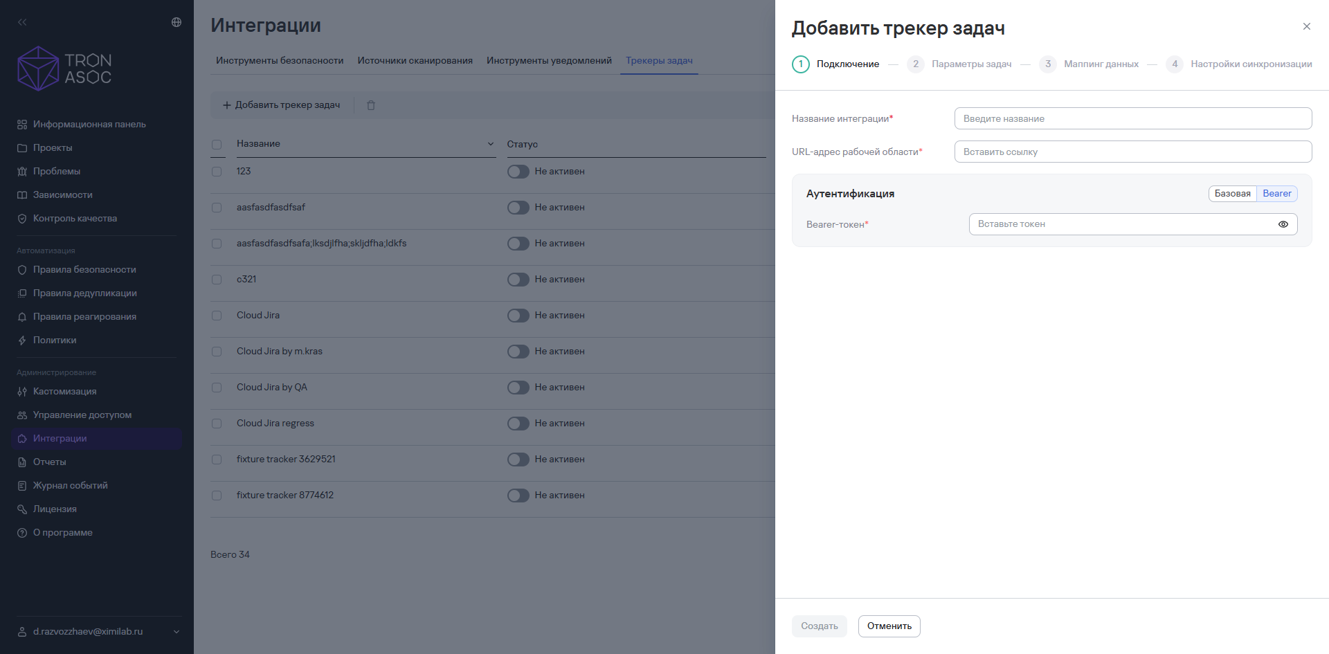Toggle status switch for Cloud Jira

point(518,316)
